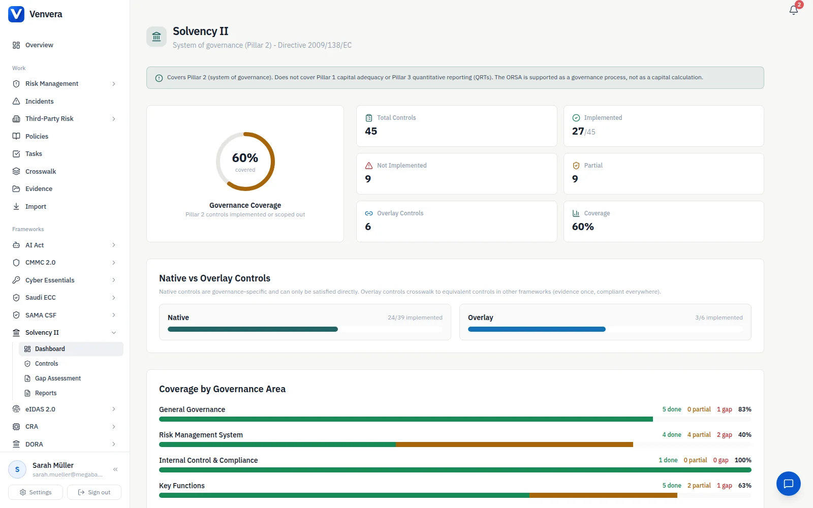Expand the CRA framework chevron
The height and width of the screenshot is (508, 813).
[x=114, y=427]
